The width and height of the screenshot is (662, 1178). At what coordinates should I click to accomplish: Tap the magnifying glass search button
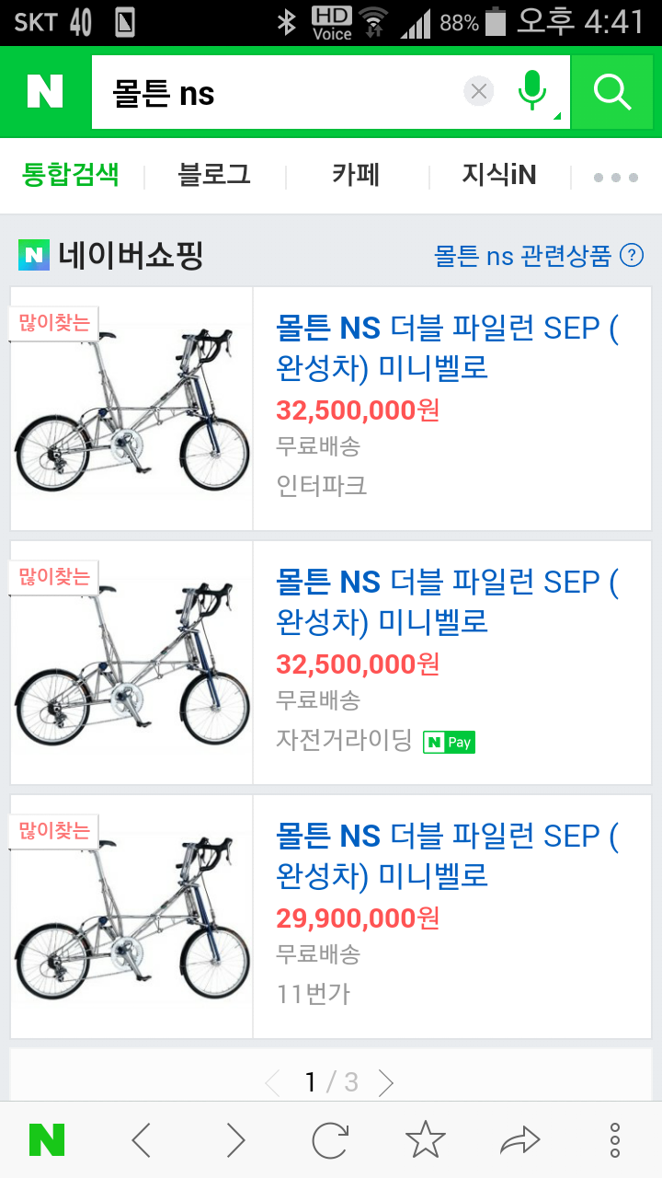[x=611, y=91]
